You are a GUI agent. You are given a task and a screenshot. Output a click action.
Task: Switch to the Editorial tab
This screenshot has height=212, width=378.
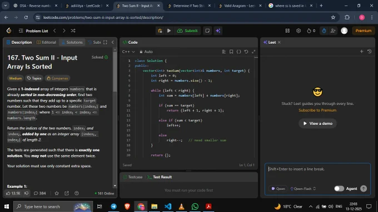(46, 42)
